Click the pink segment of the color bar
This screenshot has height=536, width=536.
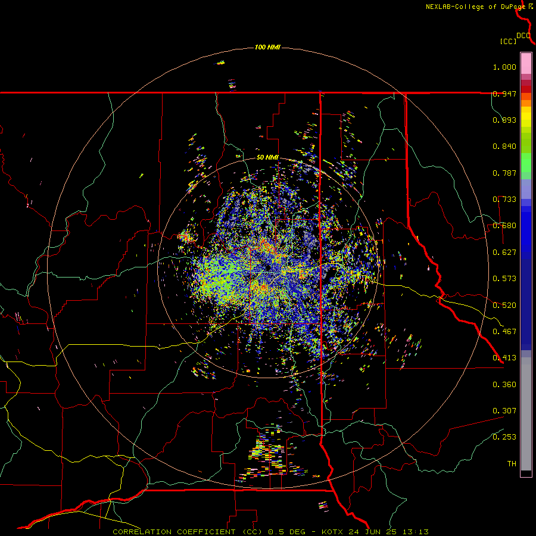point(526,64)
